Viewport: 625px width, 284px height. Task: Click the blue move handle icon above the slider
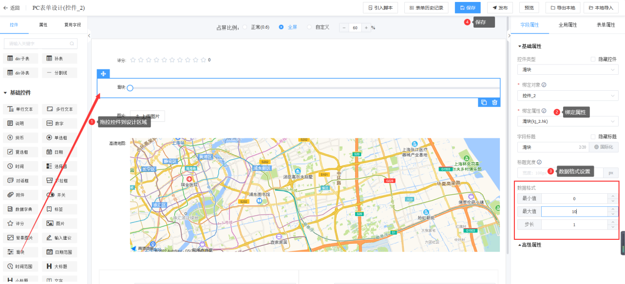[103, 74]
